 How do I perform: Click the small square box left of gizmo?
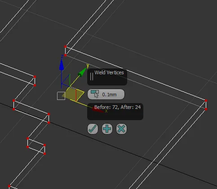point(61,96)
